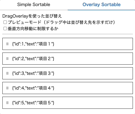The height and width of the screenshot is (114, 135).
Task: Click the row containing 項目 3
Action: click(x=67, y=73)
